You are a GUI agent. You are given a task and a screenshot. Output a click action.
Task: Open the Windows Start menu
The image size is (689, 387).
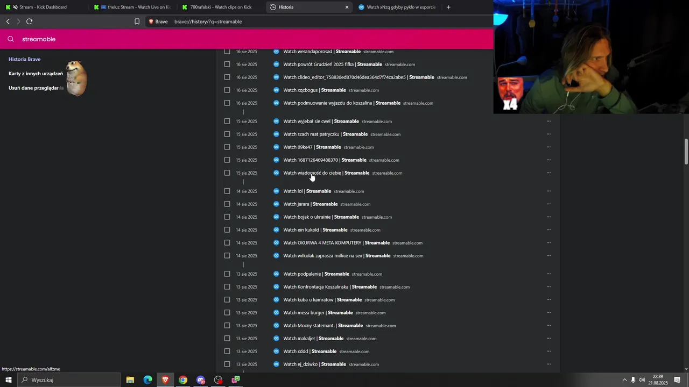point(9,380)
